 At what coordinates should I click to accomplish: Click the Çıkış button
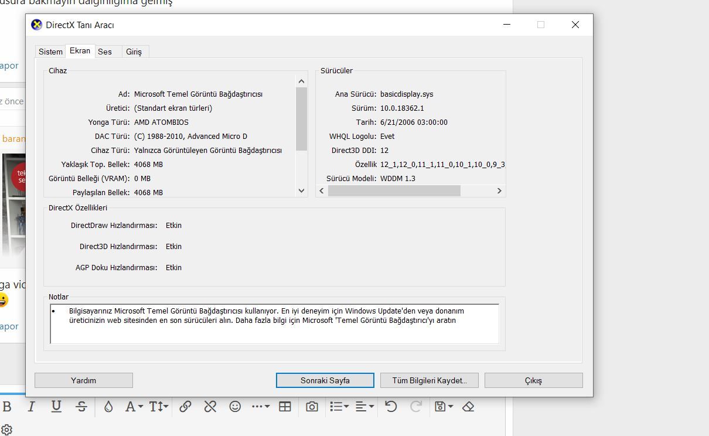tap(534, 380)
